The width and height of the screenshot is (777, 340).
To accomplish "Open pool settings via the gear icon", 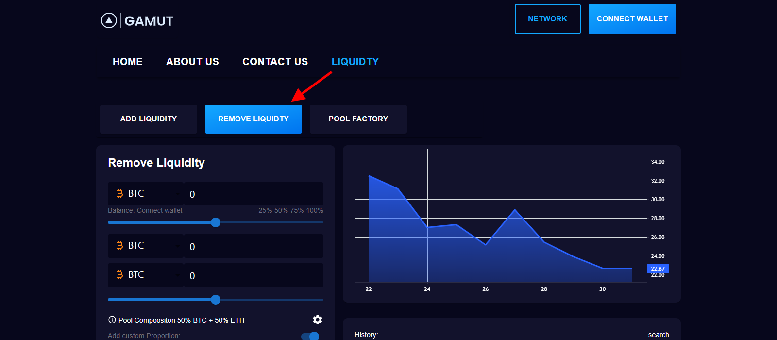I will coord(318,320).
